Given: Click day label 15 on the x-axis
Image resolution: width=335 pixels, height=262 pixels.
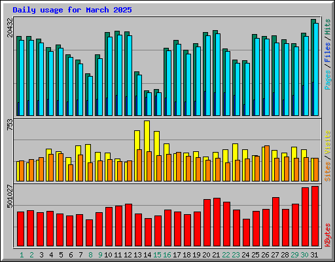Looking at the screenshot, I should pos(157,255).
